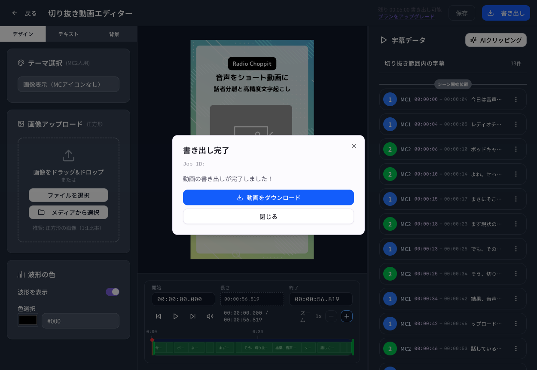Click the skip-to-end playback icon

193,316
